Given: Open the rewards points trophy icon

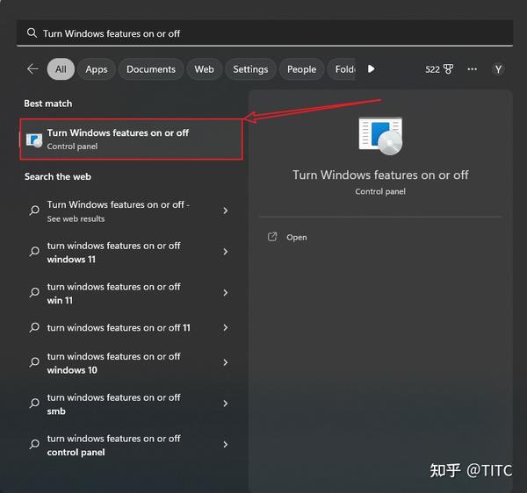Looking at the screenshot, I should pos(448,69).
